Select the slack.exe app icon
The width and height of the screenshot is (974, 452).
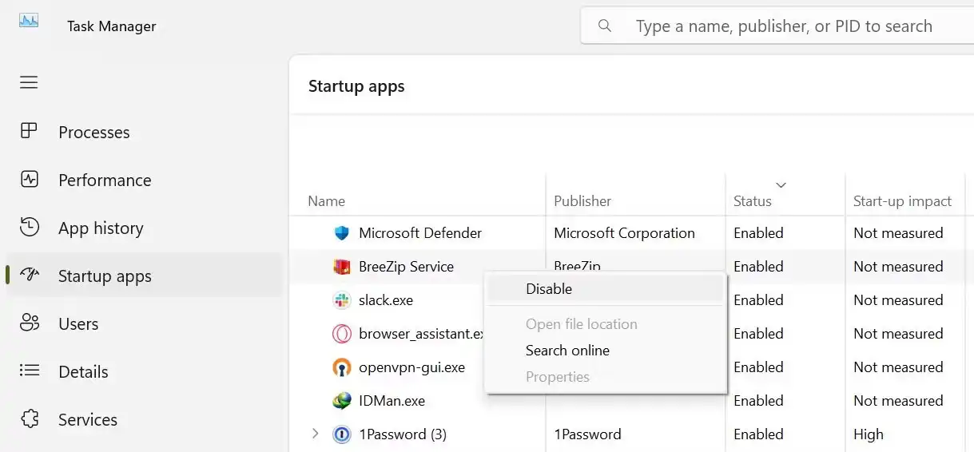pyautogui.click(x=342, y=300)
